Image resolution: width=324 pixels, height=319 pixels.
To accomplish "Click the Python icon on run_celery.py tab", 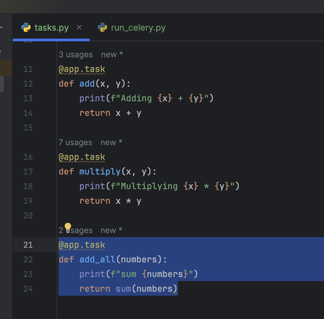I will coord(102,28).
